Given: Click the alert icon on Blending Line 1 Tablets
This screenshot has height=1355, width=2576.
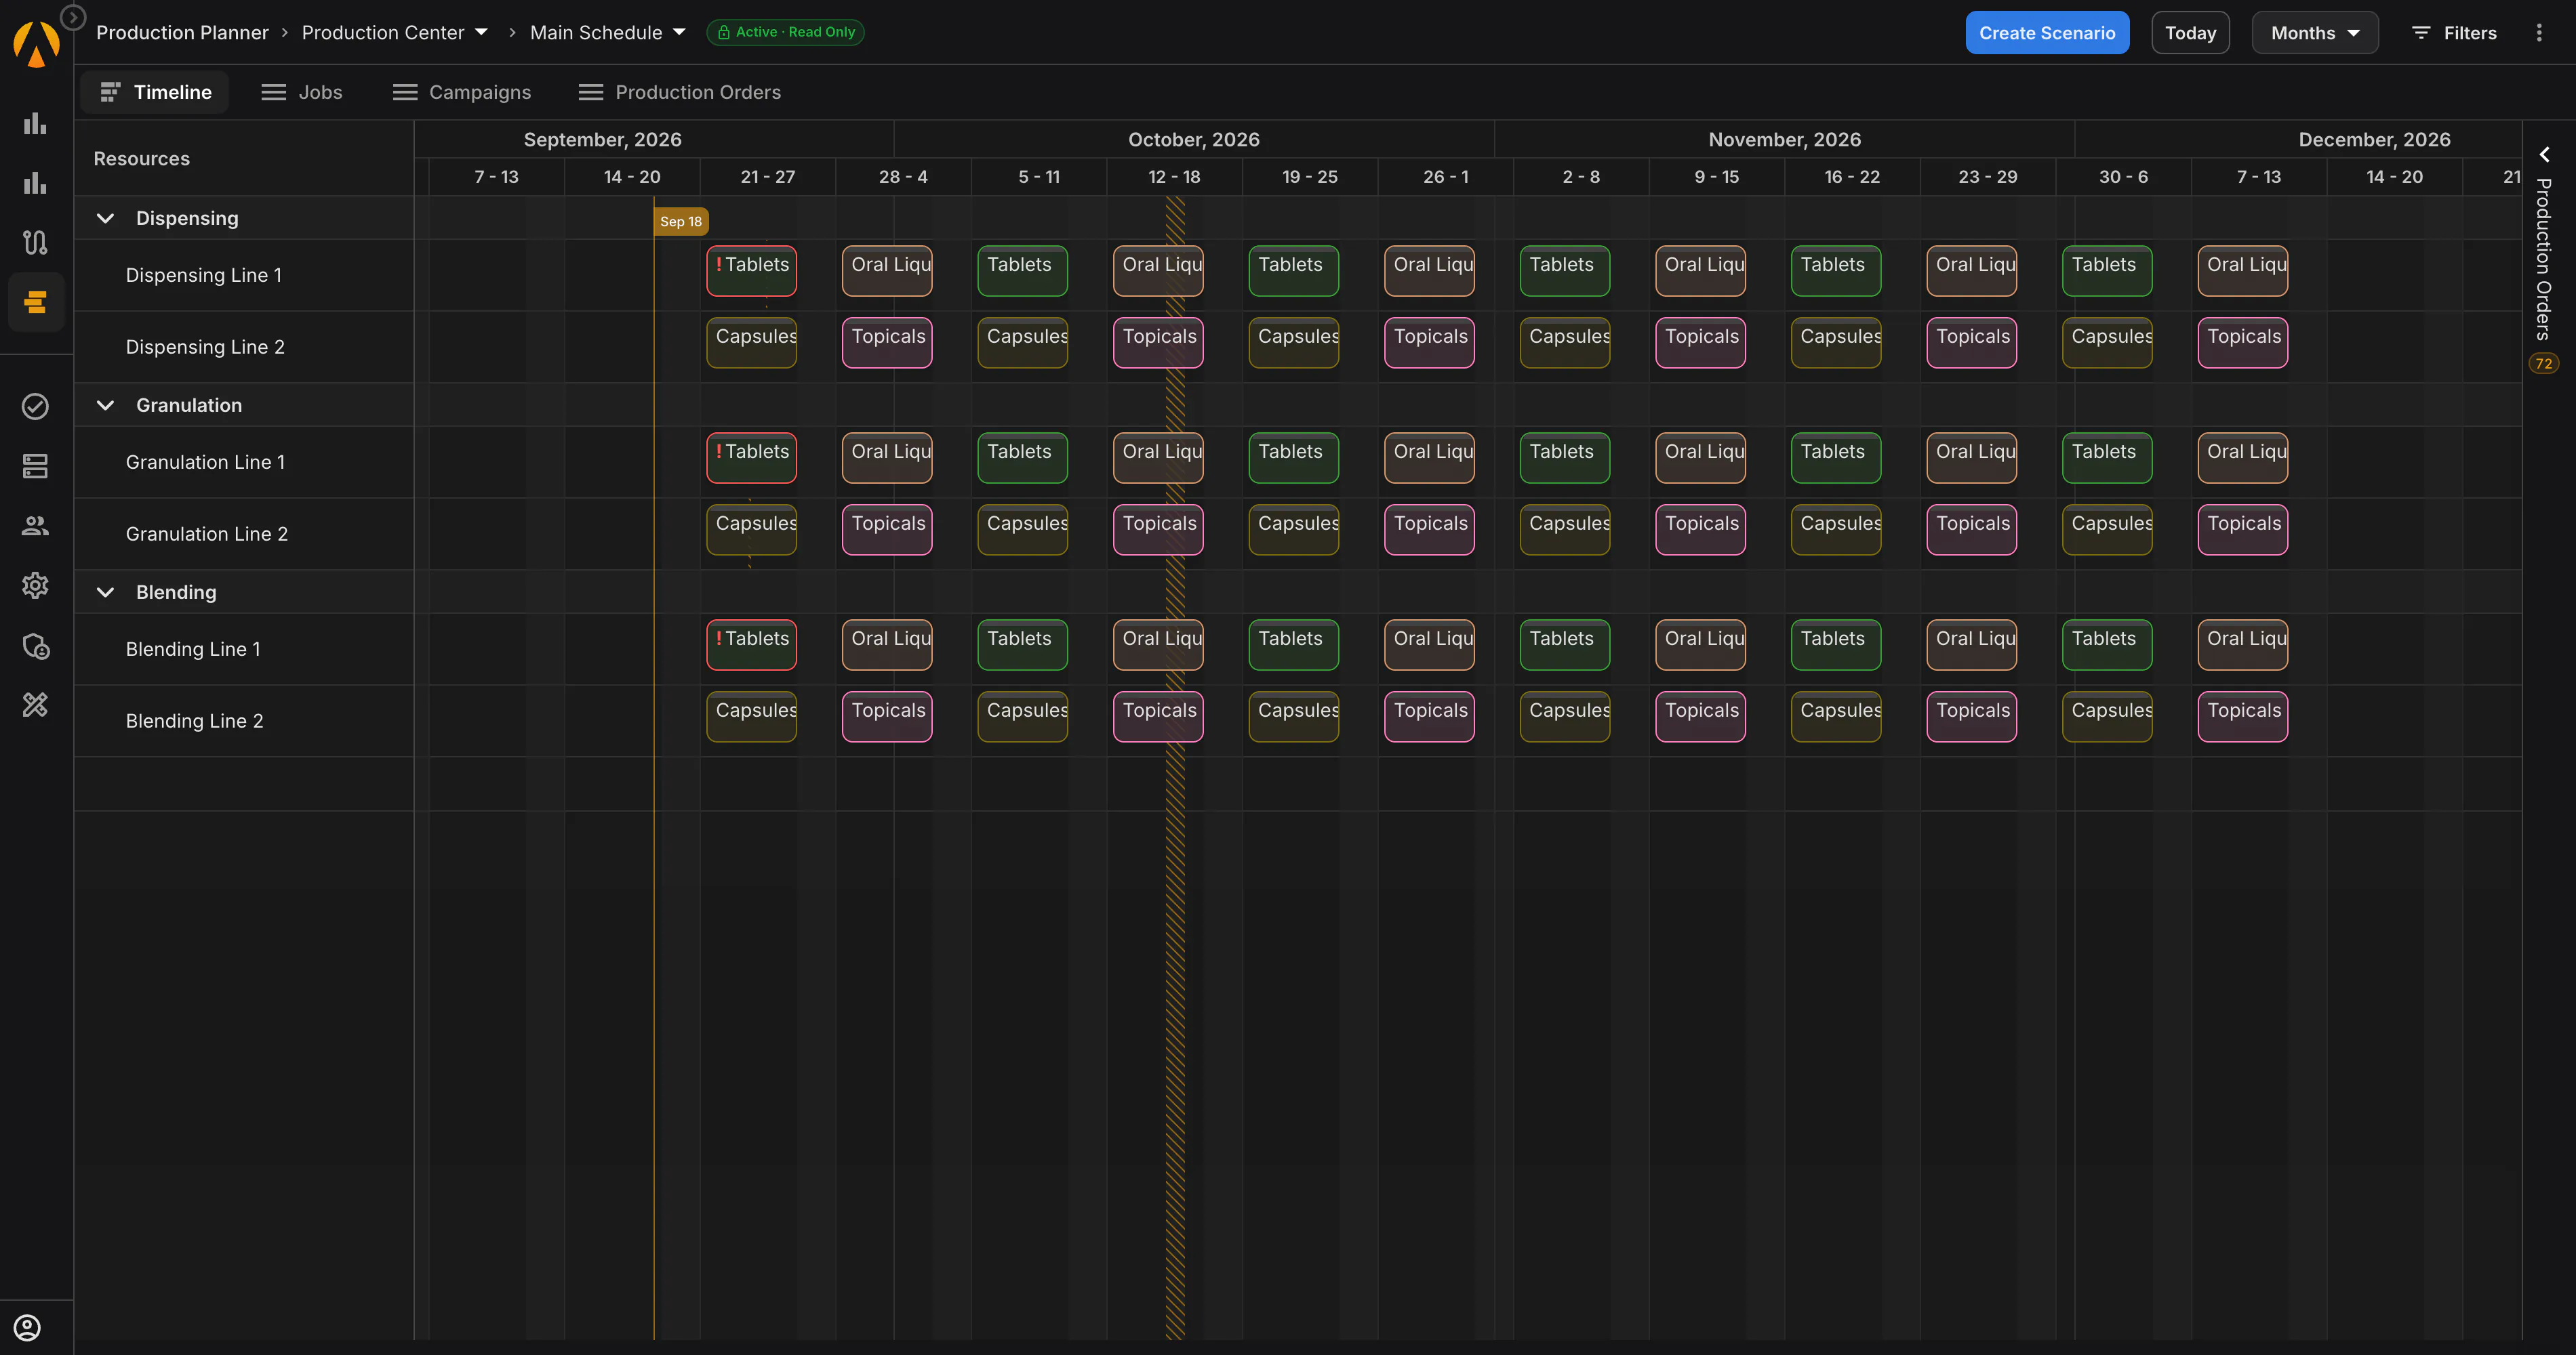Looking at the screenshot, I should pyautogui.click(x=719, y=638).
